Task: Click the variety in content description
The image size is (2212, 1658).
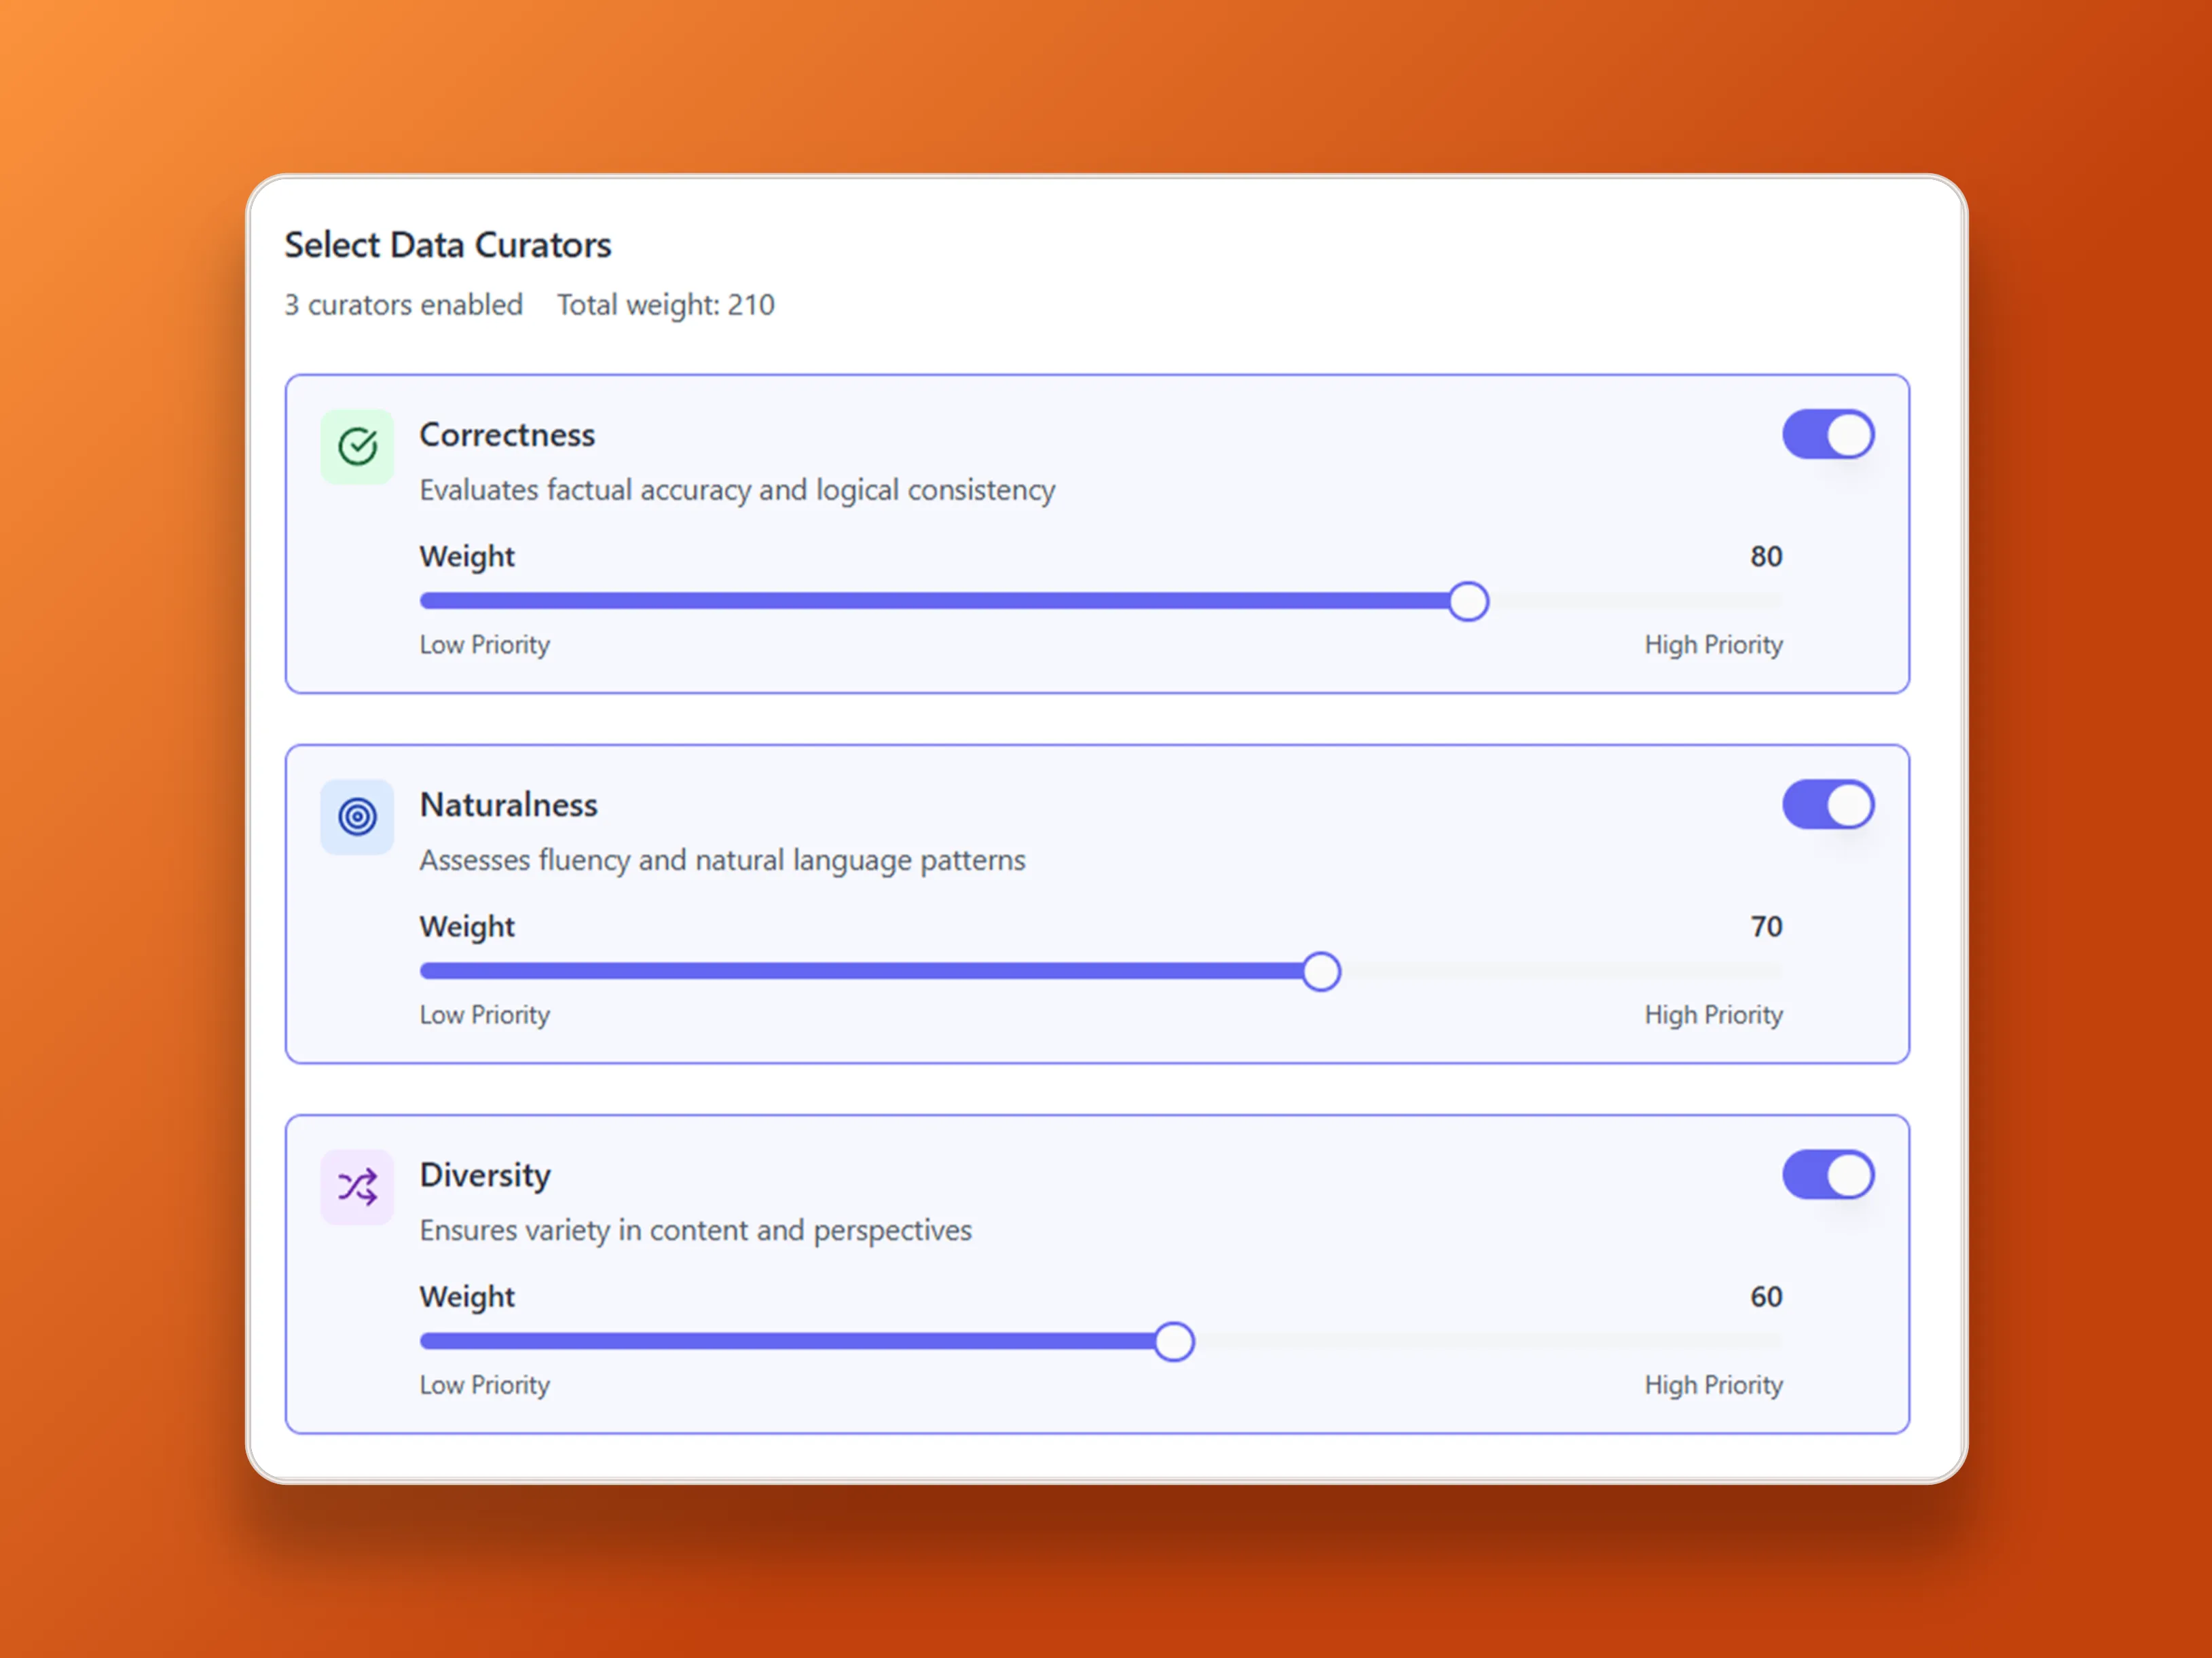Action: click(x=695, y=1230)
